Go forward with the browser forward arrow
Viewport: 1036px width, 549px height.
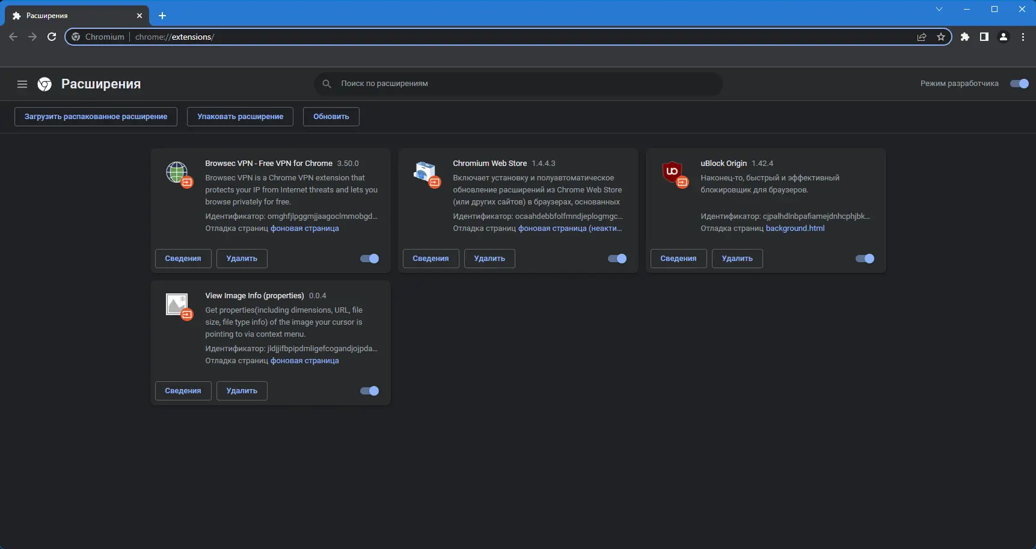point(32,37)
